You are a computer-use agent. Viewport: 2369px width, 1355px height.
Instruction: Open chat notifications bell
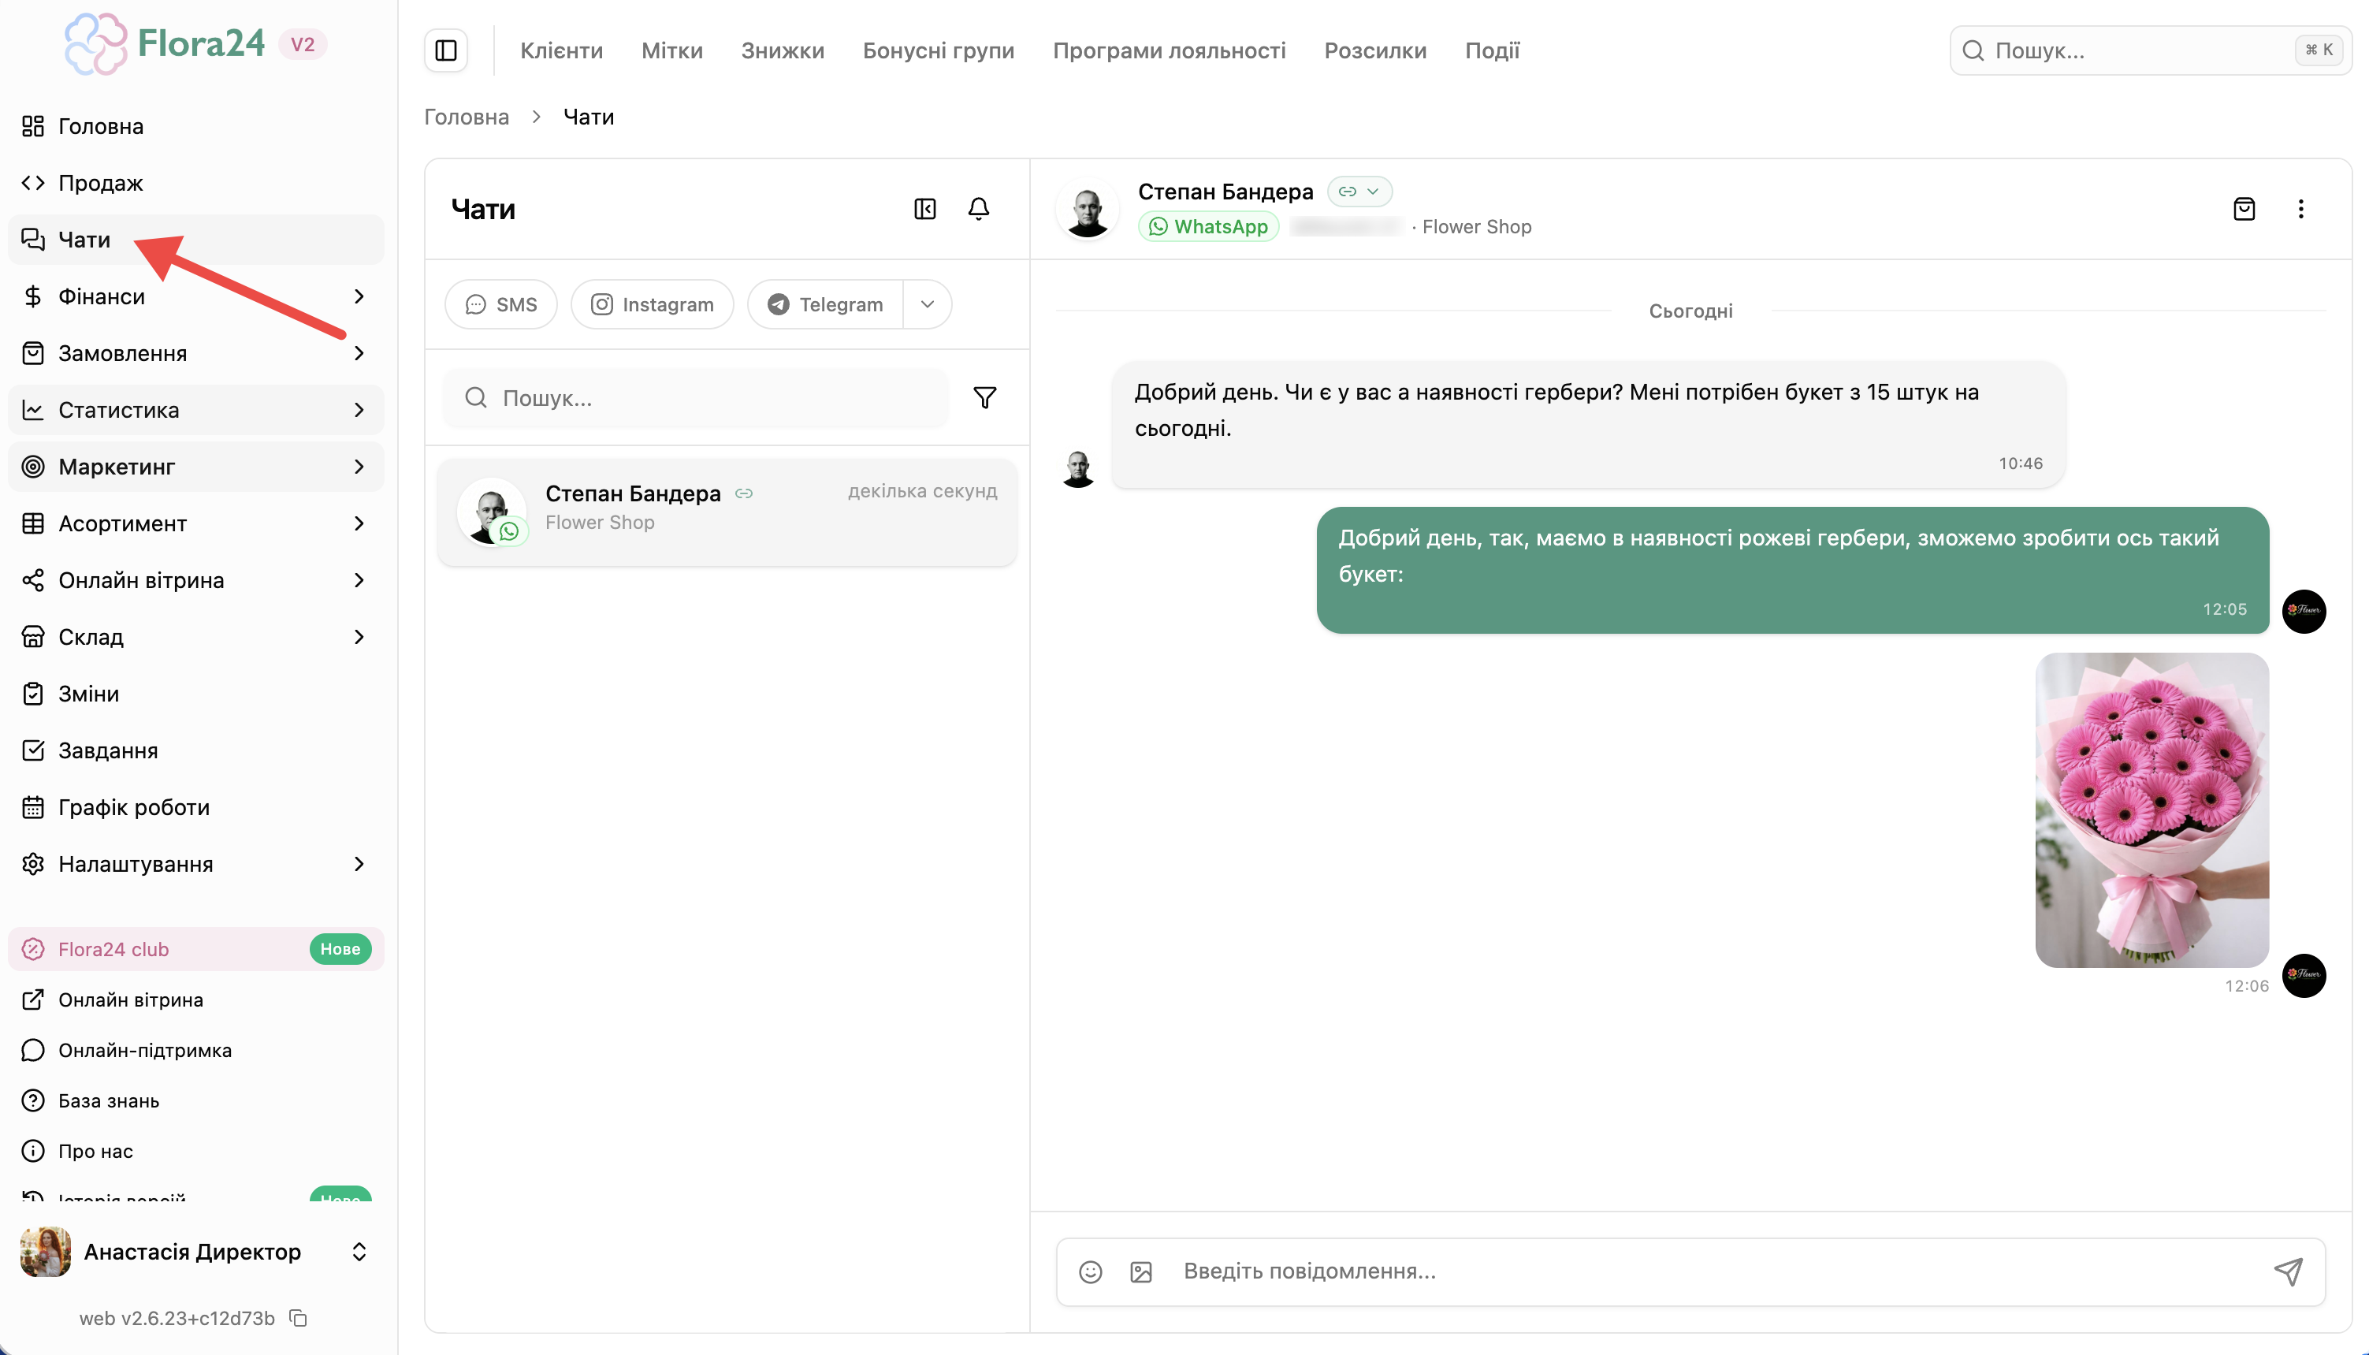(x=979, y=210)
